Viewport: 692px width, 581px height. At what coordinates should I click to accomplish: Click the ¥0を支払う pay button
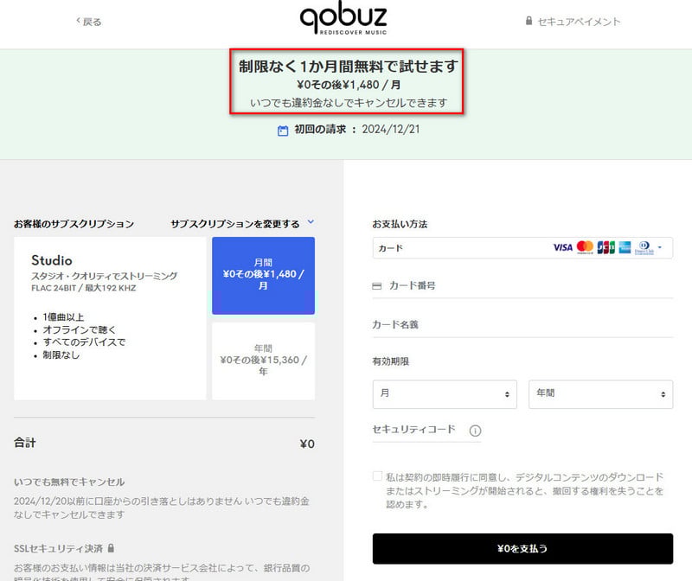pyautogui.click(x=522, y=548)
